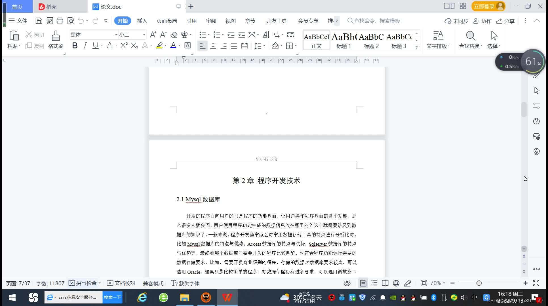The image size is (548, 306).
Task: Toggle Bold formatting
Action: tap(75, 45)
